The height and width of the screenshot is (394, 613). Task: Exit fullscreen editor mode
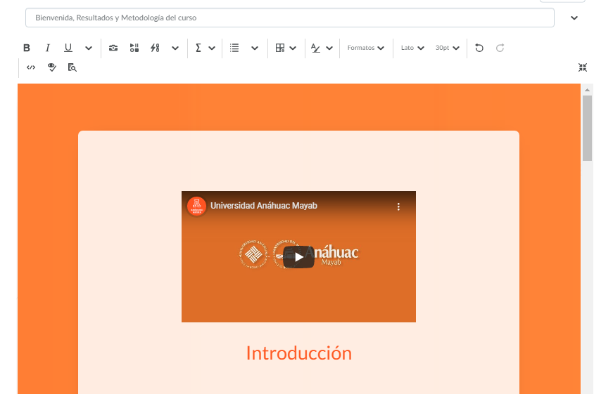click(x=583, y=67)
